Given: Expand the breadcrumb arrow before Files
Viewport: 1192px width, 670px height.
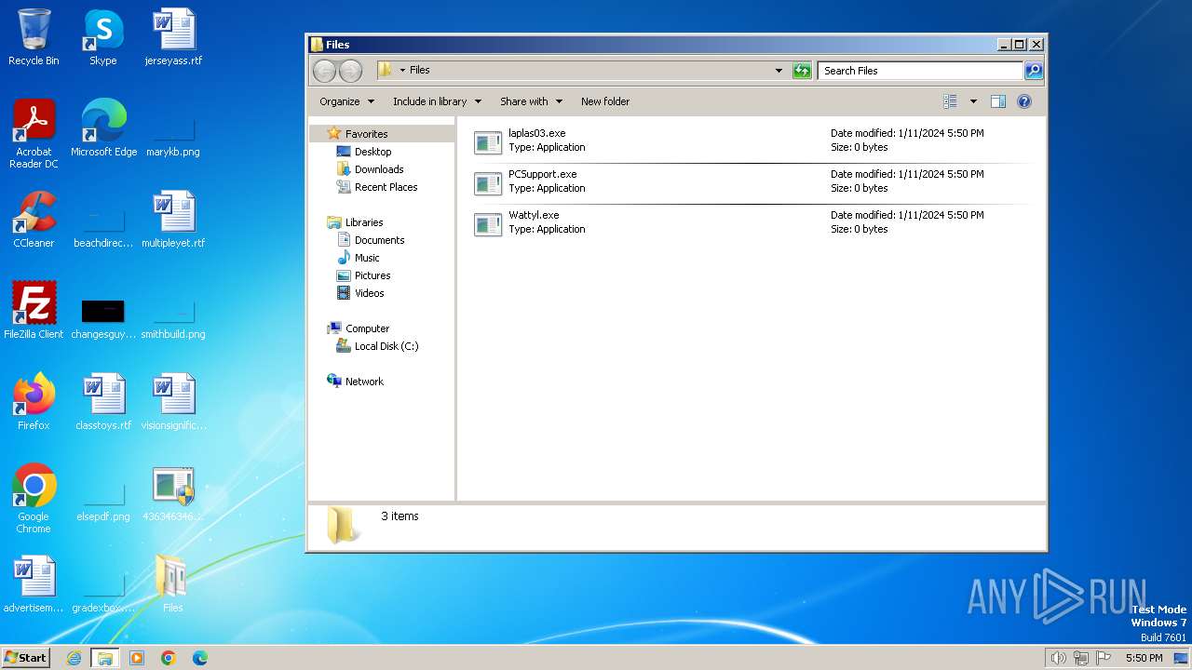Looking at the screenshot, I should (402, 71).
